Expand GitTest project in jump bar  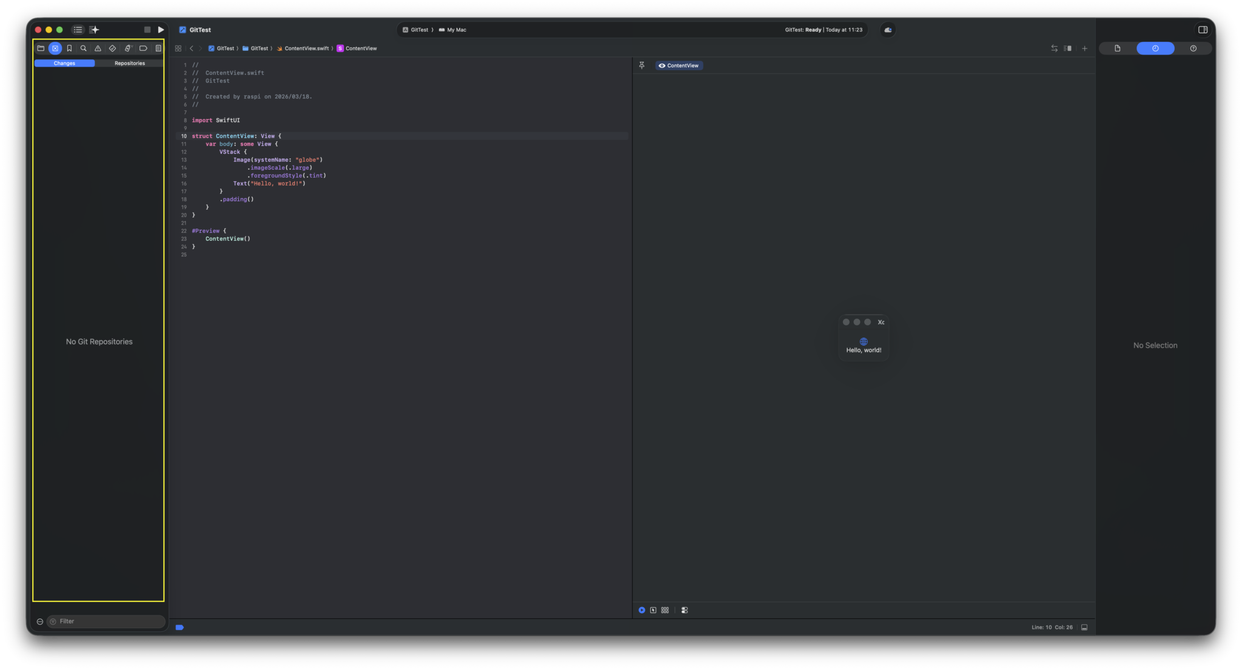[x=221, y=49]
